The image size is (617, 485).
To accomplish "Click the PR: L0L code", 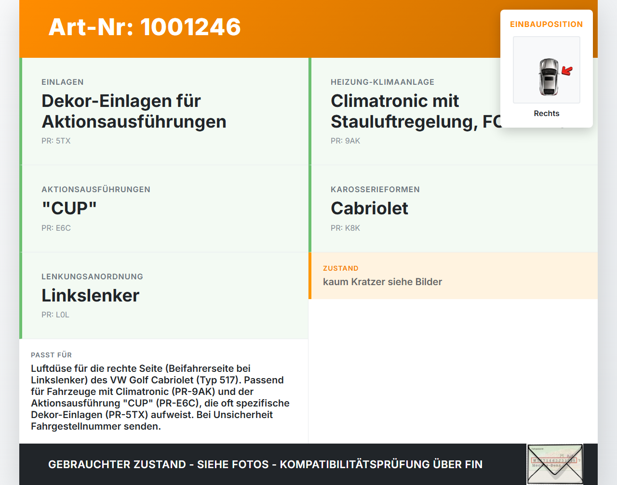I will 55,315.
